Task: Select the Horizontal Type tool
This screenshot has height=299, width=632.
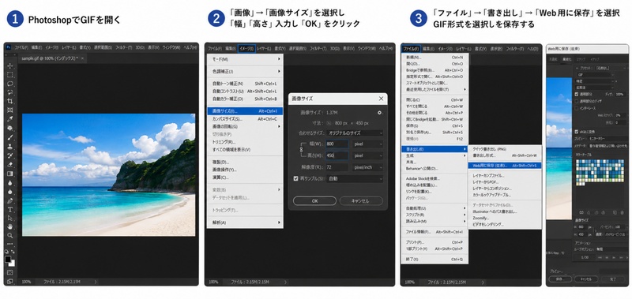Action: click(10, 210)
